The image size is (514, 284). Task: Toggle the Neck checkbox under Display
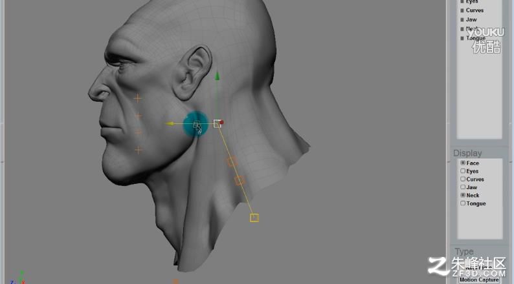tap(463, 195)
